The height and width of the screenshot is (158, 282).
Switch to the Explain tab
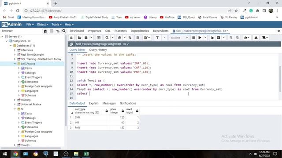point(93,104)
